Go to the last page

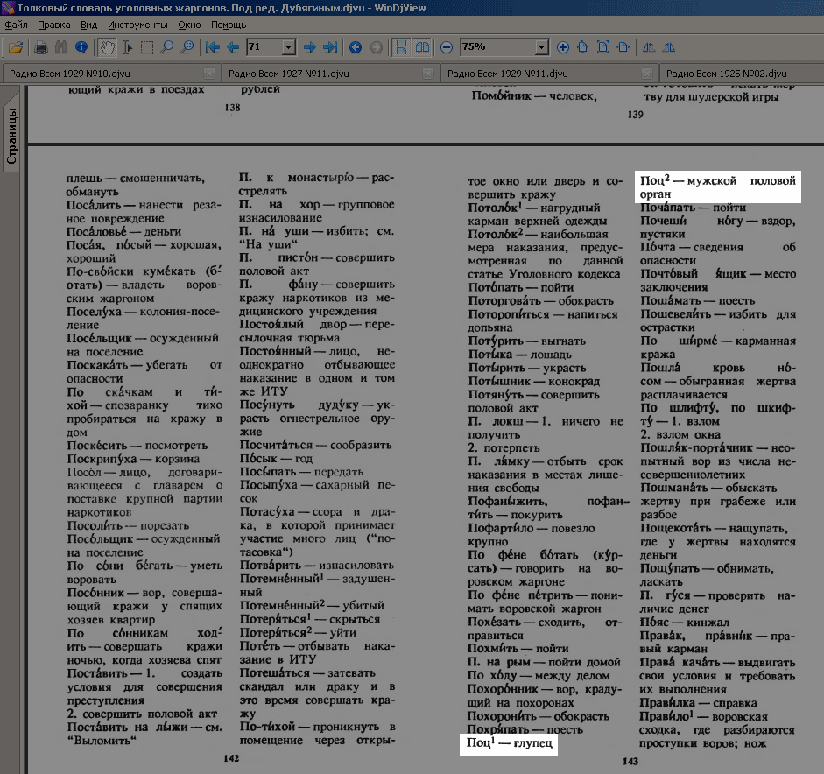click(x=330, y=48)
